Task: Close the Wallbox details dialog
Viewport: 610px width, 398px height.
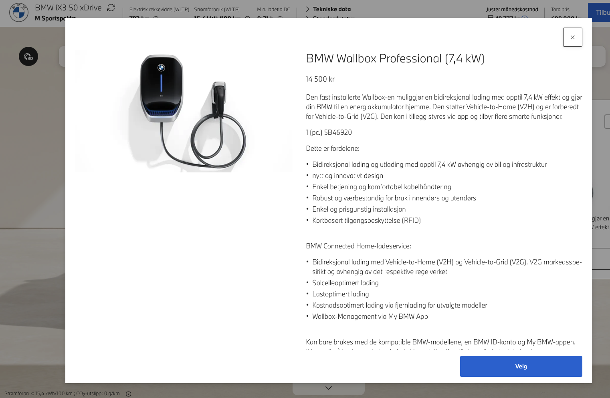Action: pyautogui.click(x=572, y=37)
